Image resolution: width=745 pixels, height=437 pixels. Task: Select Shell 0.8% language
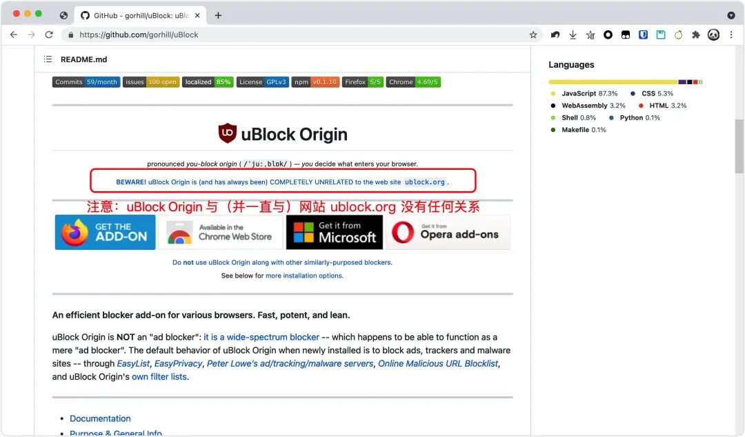573,118
